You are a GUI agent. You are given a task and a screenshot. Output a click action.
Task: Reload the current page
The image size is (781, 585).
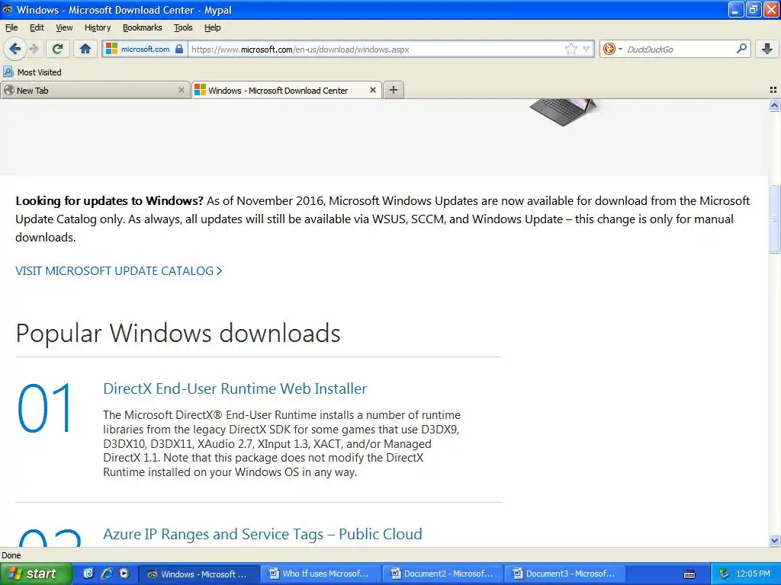click(x=57, y=49)
